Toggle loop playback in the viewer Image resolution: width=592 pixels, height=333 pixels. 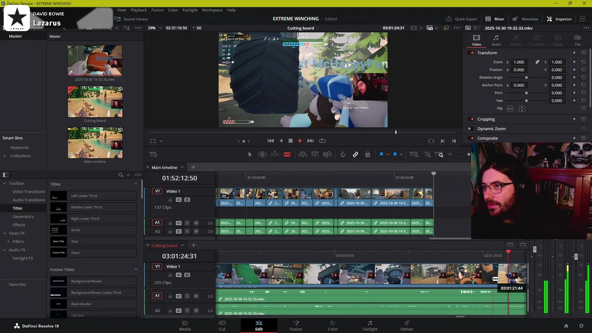click(x=322, y=141)
